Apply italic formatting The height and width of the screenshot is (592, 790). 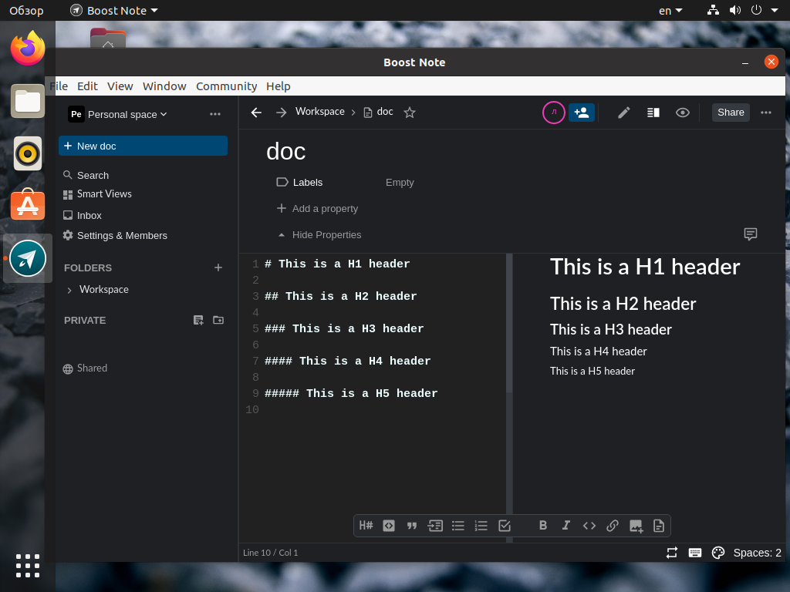click(565, 526)
